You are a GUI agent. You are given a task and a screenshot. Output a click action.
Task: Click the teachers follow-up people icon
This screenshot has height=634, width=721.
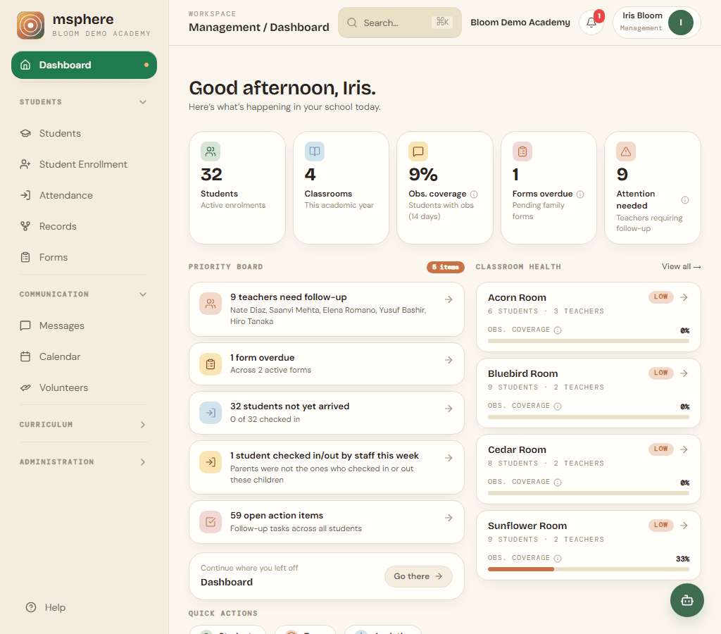click(x=211, y=304)
